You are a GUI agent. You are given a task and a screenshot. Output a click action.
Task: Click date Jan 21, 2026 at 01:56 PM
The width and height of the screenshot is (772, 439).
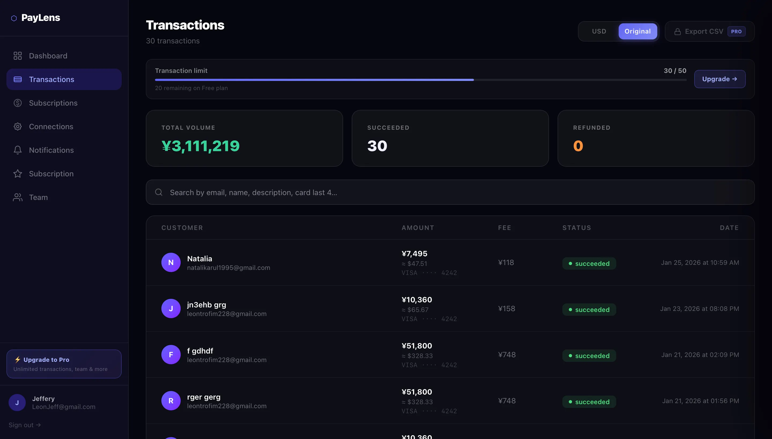coord(700,401)
